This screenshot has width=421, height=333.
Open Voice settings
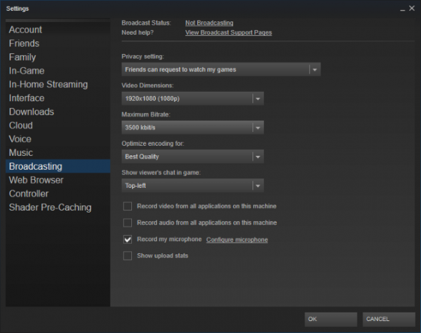coord(58,139)
